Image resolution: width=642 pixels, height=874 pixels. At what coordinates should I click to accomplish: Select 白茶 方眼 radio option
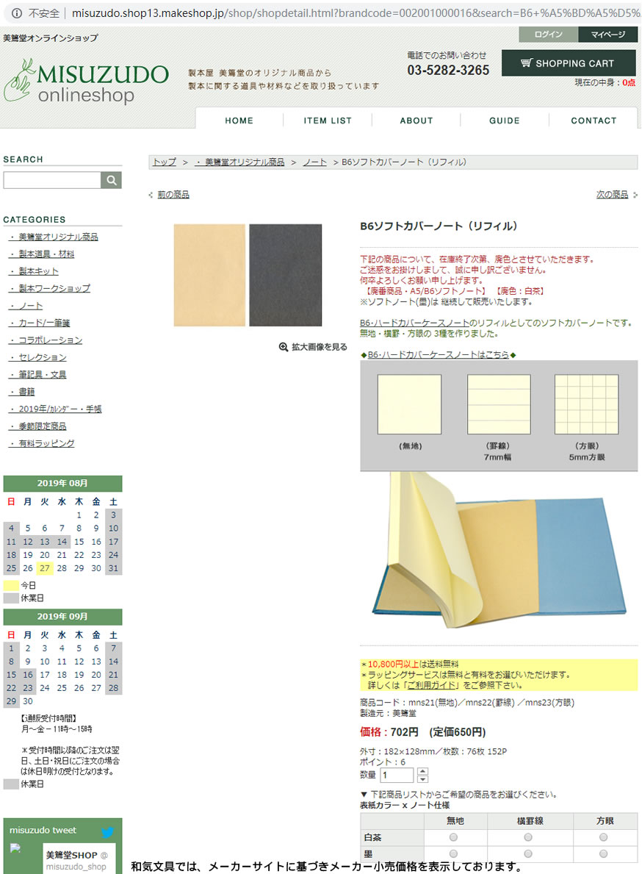tap(604, 837)
